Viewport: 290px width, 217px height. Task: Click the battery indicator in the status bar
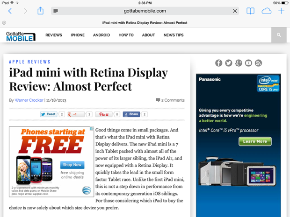pyautogui.click(x=284, y=3)
